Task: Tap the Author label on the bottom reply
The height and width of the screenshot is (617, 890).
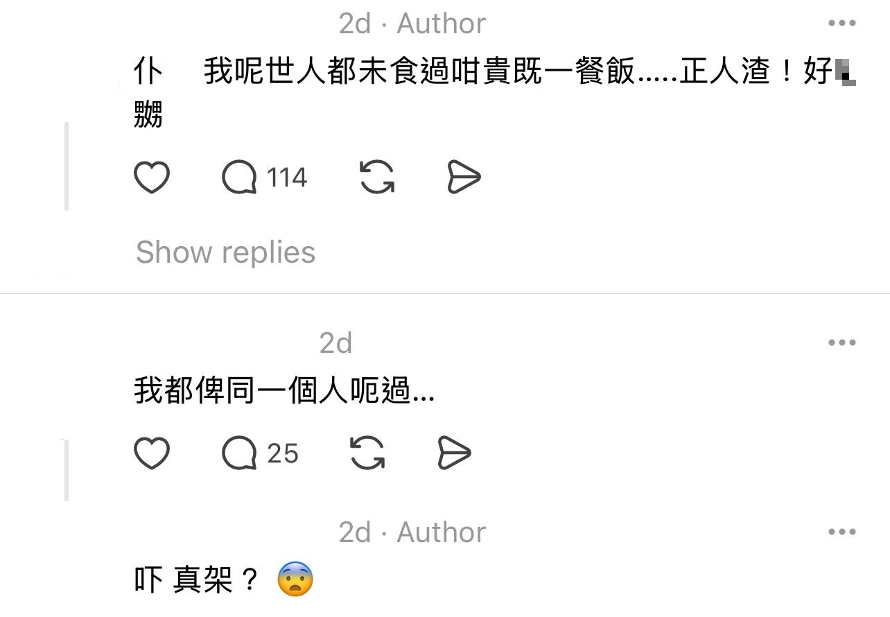Action: coord(442,533)
